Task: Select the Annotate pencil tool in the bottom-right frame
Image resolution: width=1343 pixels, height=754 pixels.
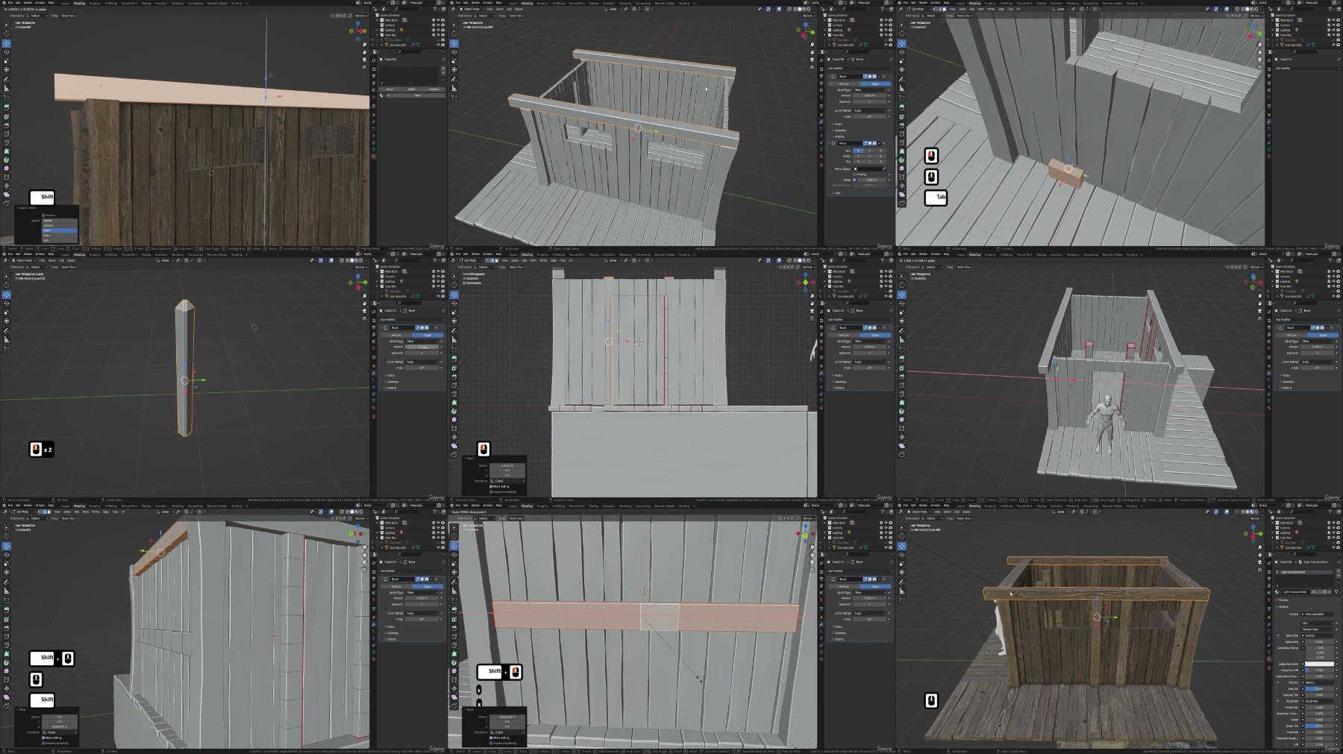Action: click(902, 582)
